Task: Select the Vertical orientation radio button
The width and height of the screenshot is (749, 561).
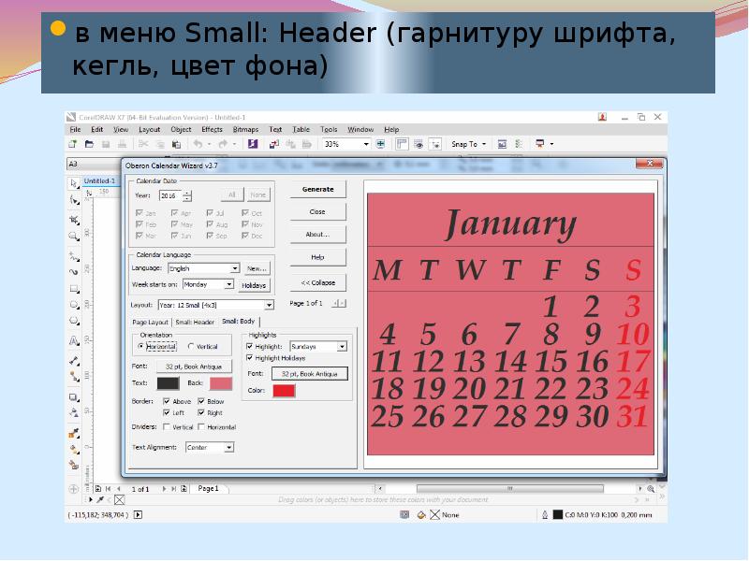Action: (190, 347)
